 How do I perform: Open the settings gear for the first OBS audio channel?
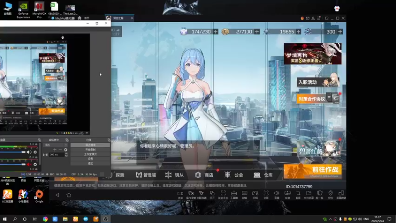pos(35,152)
